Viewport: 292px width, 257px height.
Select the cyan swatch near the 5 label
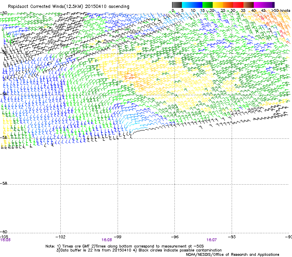click(x=187, y=5)
